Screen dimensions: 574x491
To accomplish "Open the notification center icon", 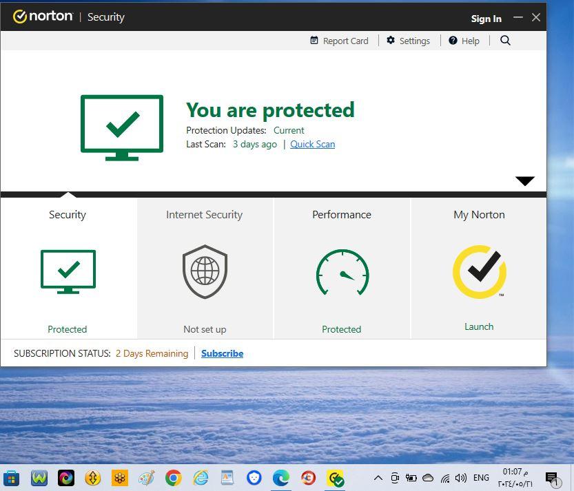I will [x=553, y=479].
